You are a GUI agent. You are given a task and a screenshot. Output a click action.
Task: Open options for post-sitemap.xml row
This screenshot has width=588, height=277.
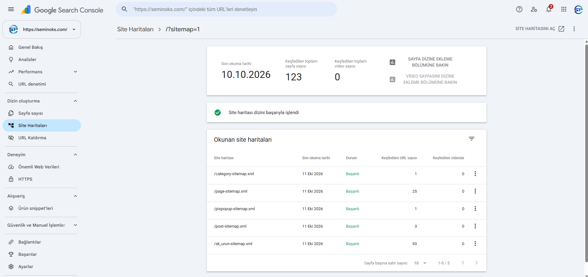click(475, 226)
